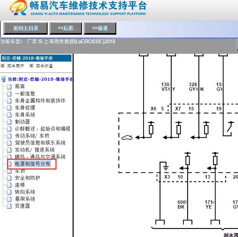Click the current vehicle model text line
238x237 pixels.
point(58,41)
